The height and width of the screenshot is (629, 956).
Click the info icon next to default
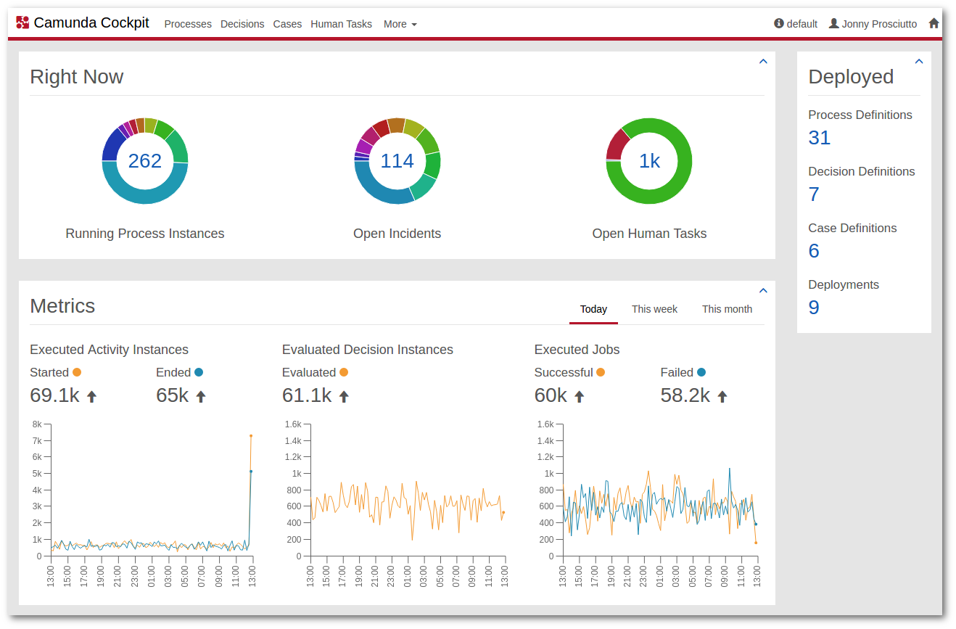[779, 23]
